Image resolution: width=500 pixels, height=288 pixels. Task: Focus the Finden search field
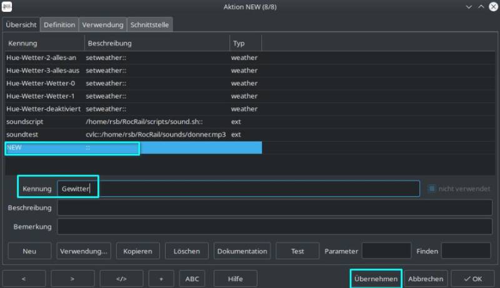(x=466, y=251)
